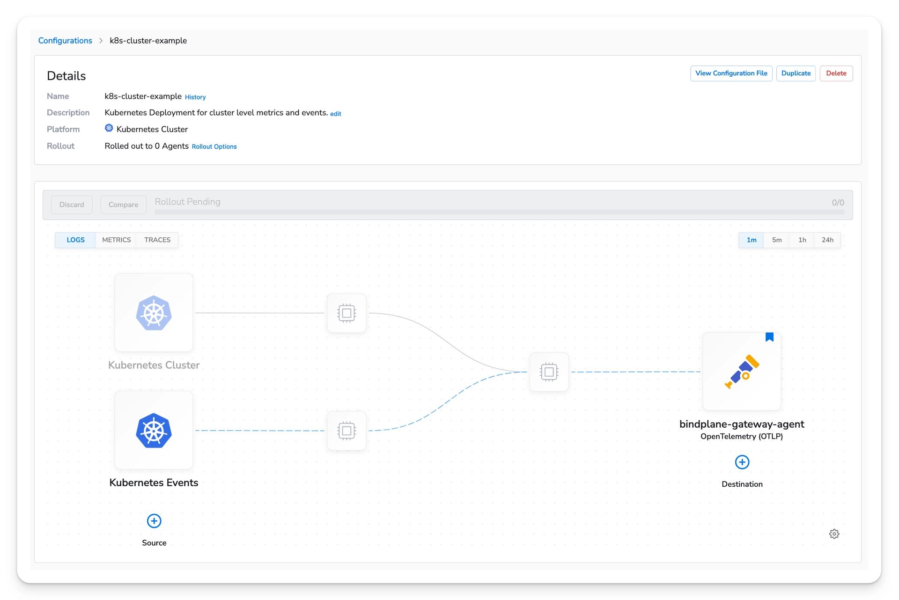This screenshot has height=600, width=899.
Task: Open the bindplane-gateway-agent destination card
Action: coord(741,371)
